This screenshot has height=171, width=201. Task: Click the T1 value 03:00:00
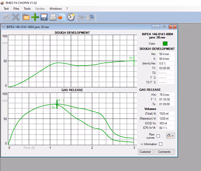166,68
